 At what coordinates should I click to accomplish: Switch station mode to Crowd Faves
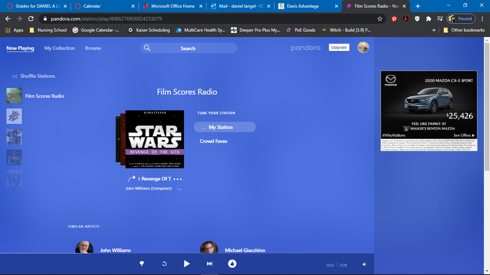[213, 141]
